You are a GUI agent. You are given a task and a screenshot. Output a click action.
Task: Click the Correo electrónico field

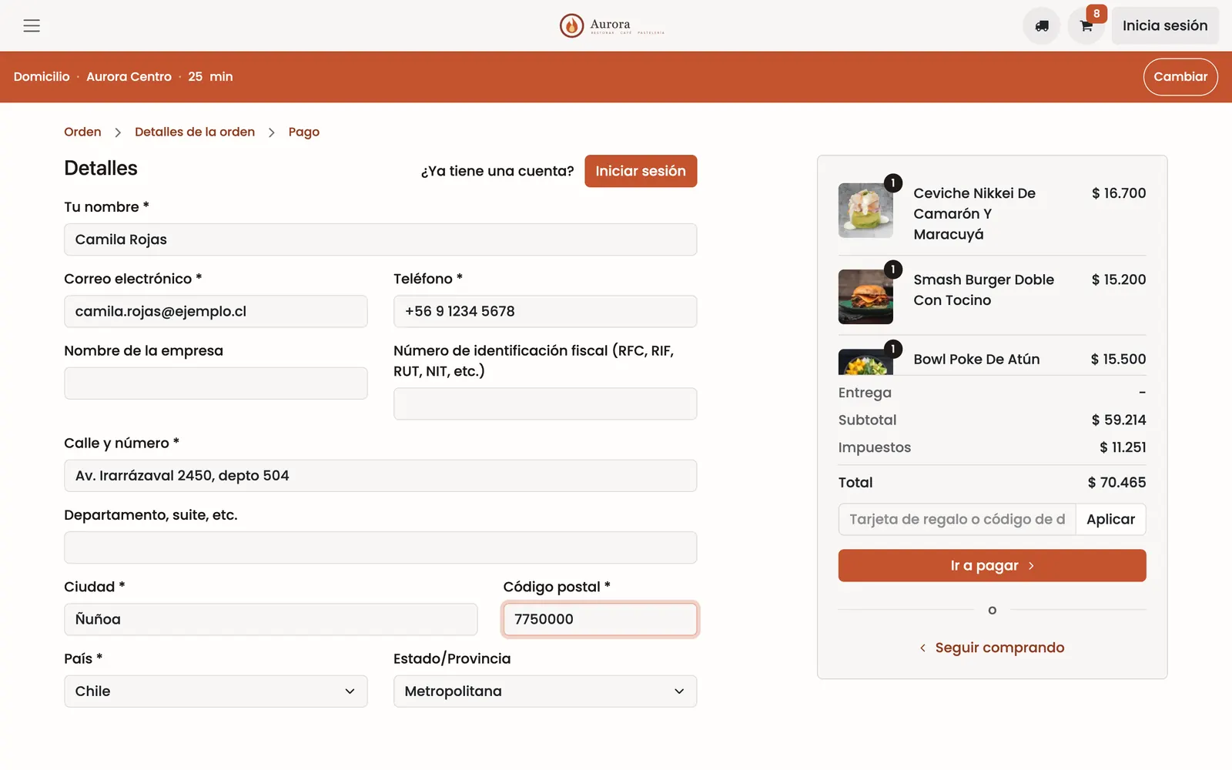click(x=216, y=311)
